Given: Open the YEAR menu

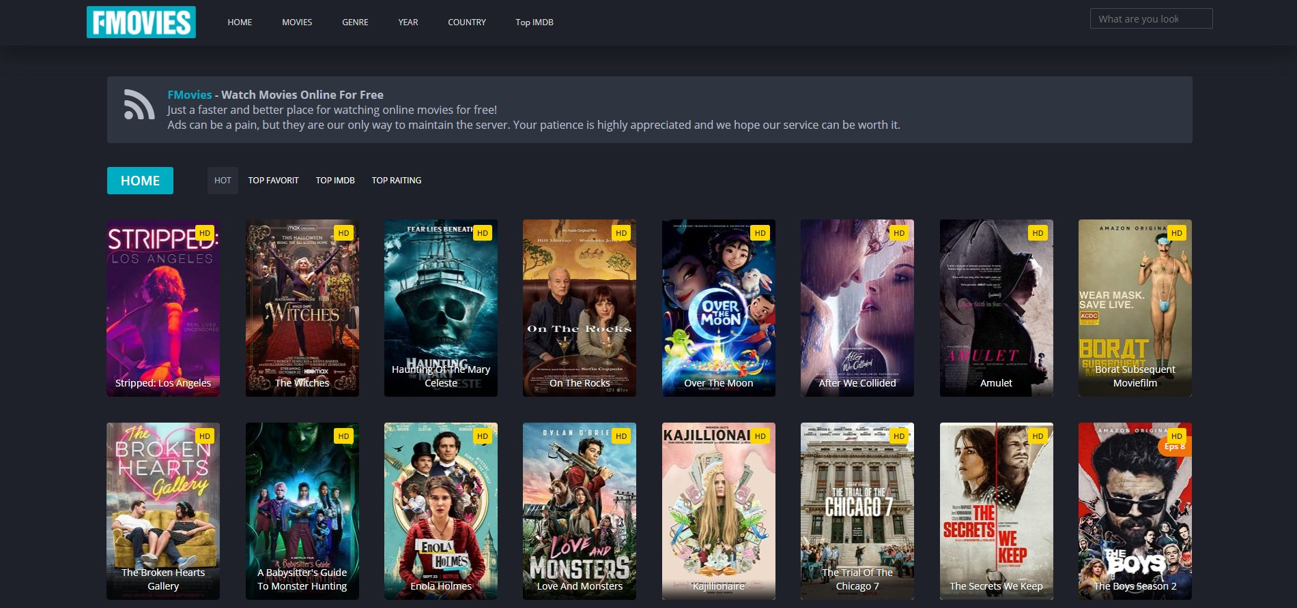Looking at the screenshot, I should click(x=408, y=22).
